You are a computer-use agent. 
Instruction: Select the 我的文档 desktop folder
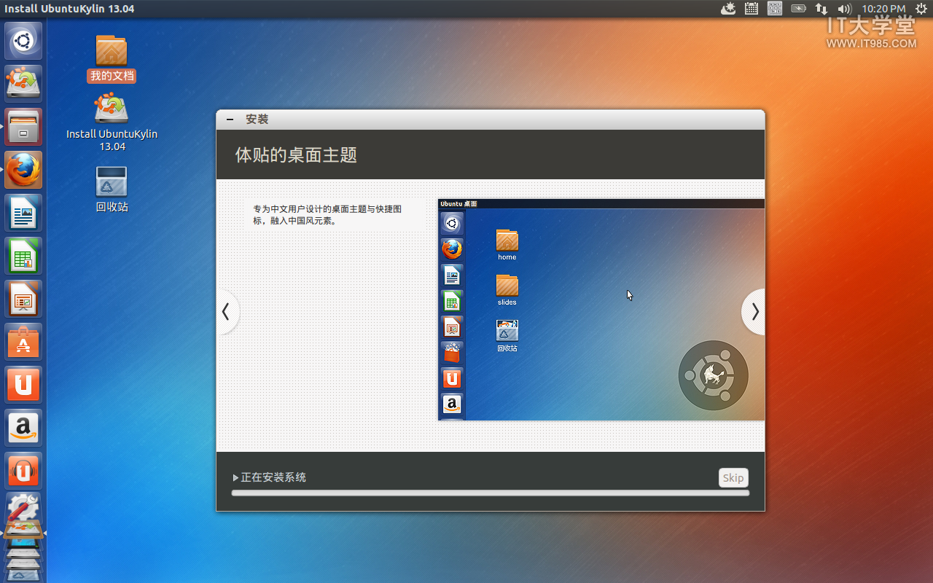click(x=112, y=58)
